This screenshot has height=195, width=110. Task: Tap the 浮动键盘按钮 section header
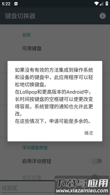click(x=35, y=148)
